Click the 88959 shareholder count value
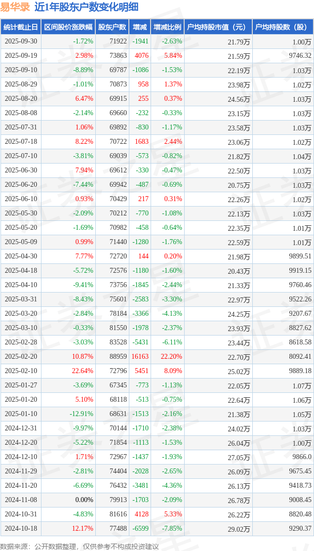This screenshot has width=314, height=551. 118,357
